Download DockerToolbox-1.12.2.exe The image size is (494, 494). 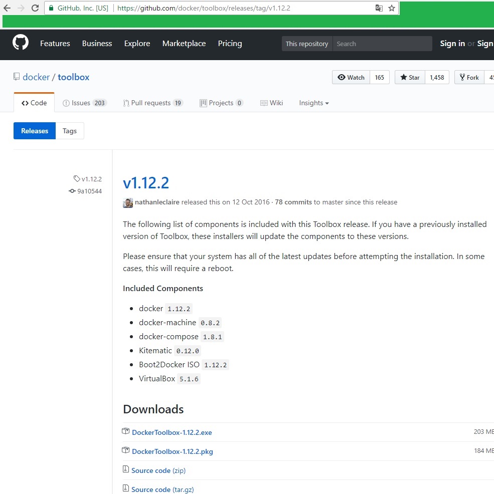[x=172, y=432]
